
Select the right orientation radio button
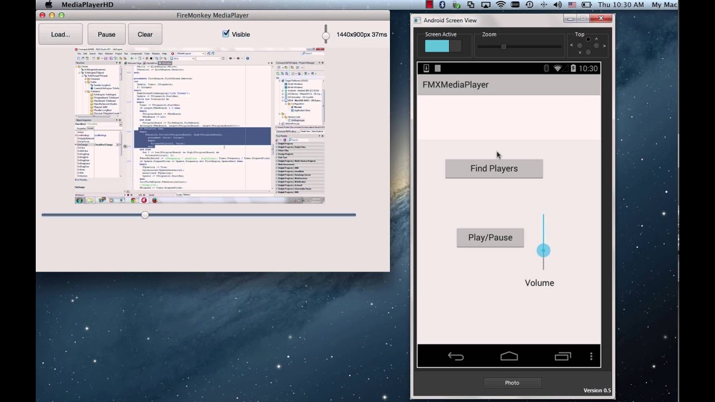(x=596, y=46)
